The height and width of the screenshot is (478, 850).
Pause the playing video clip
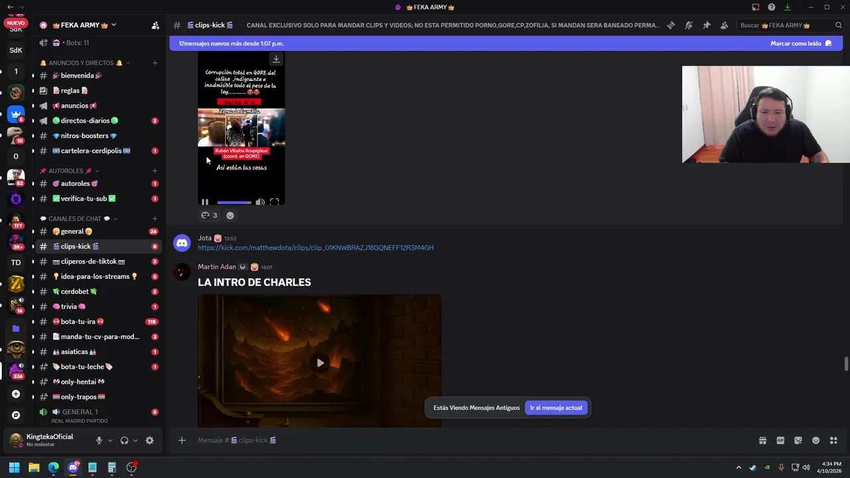point(205,202)
